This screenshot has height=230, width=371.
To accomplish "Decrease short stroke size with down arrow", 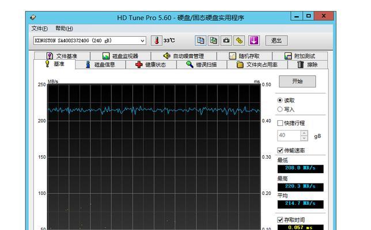I will [304, 138].
